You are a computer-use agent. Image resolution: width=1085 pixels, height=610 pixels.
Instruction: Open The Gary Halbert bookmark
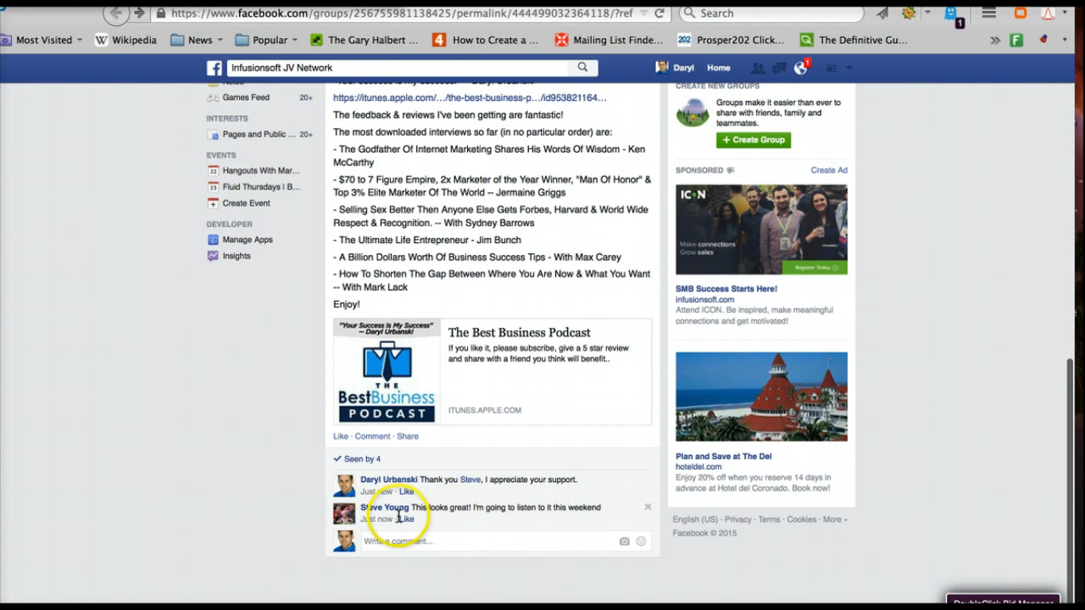364,40
